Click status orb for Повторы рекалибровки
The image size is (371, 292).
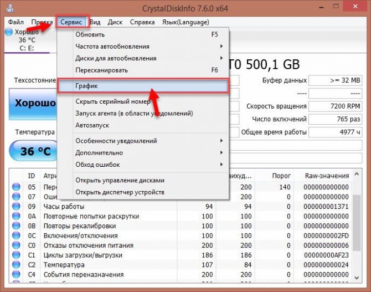[x=16, y=226]
